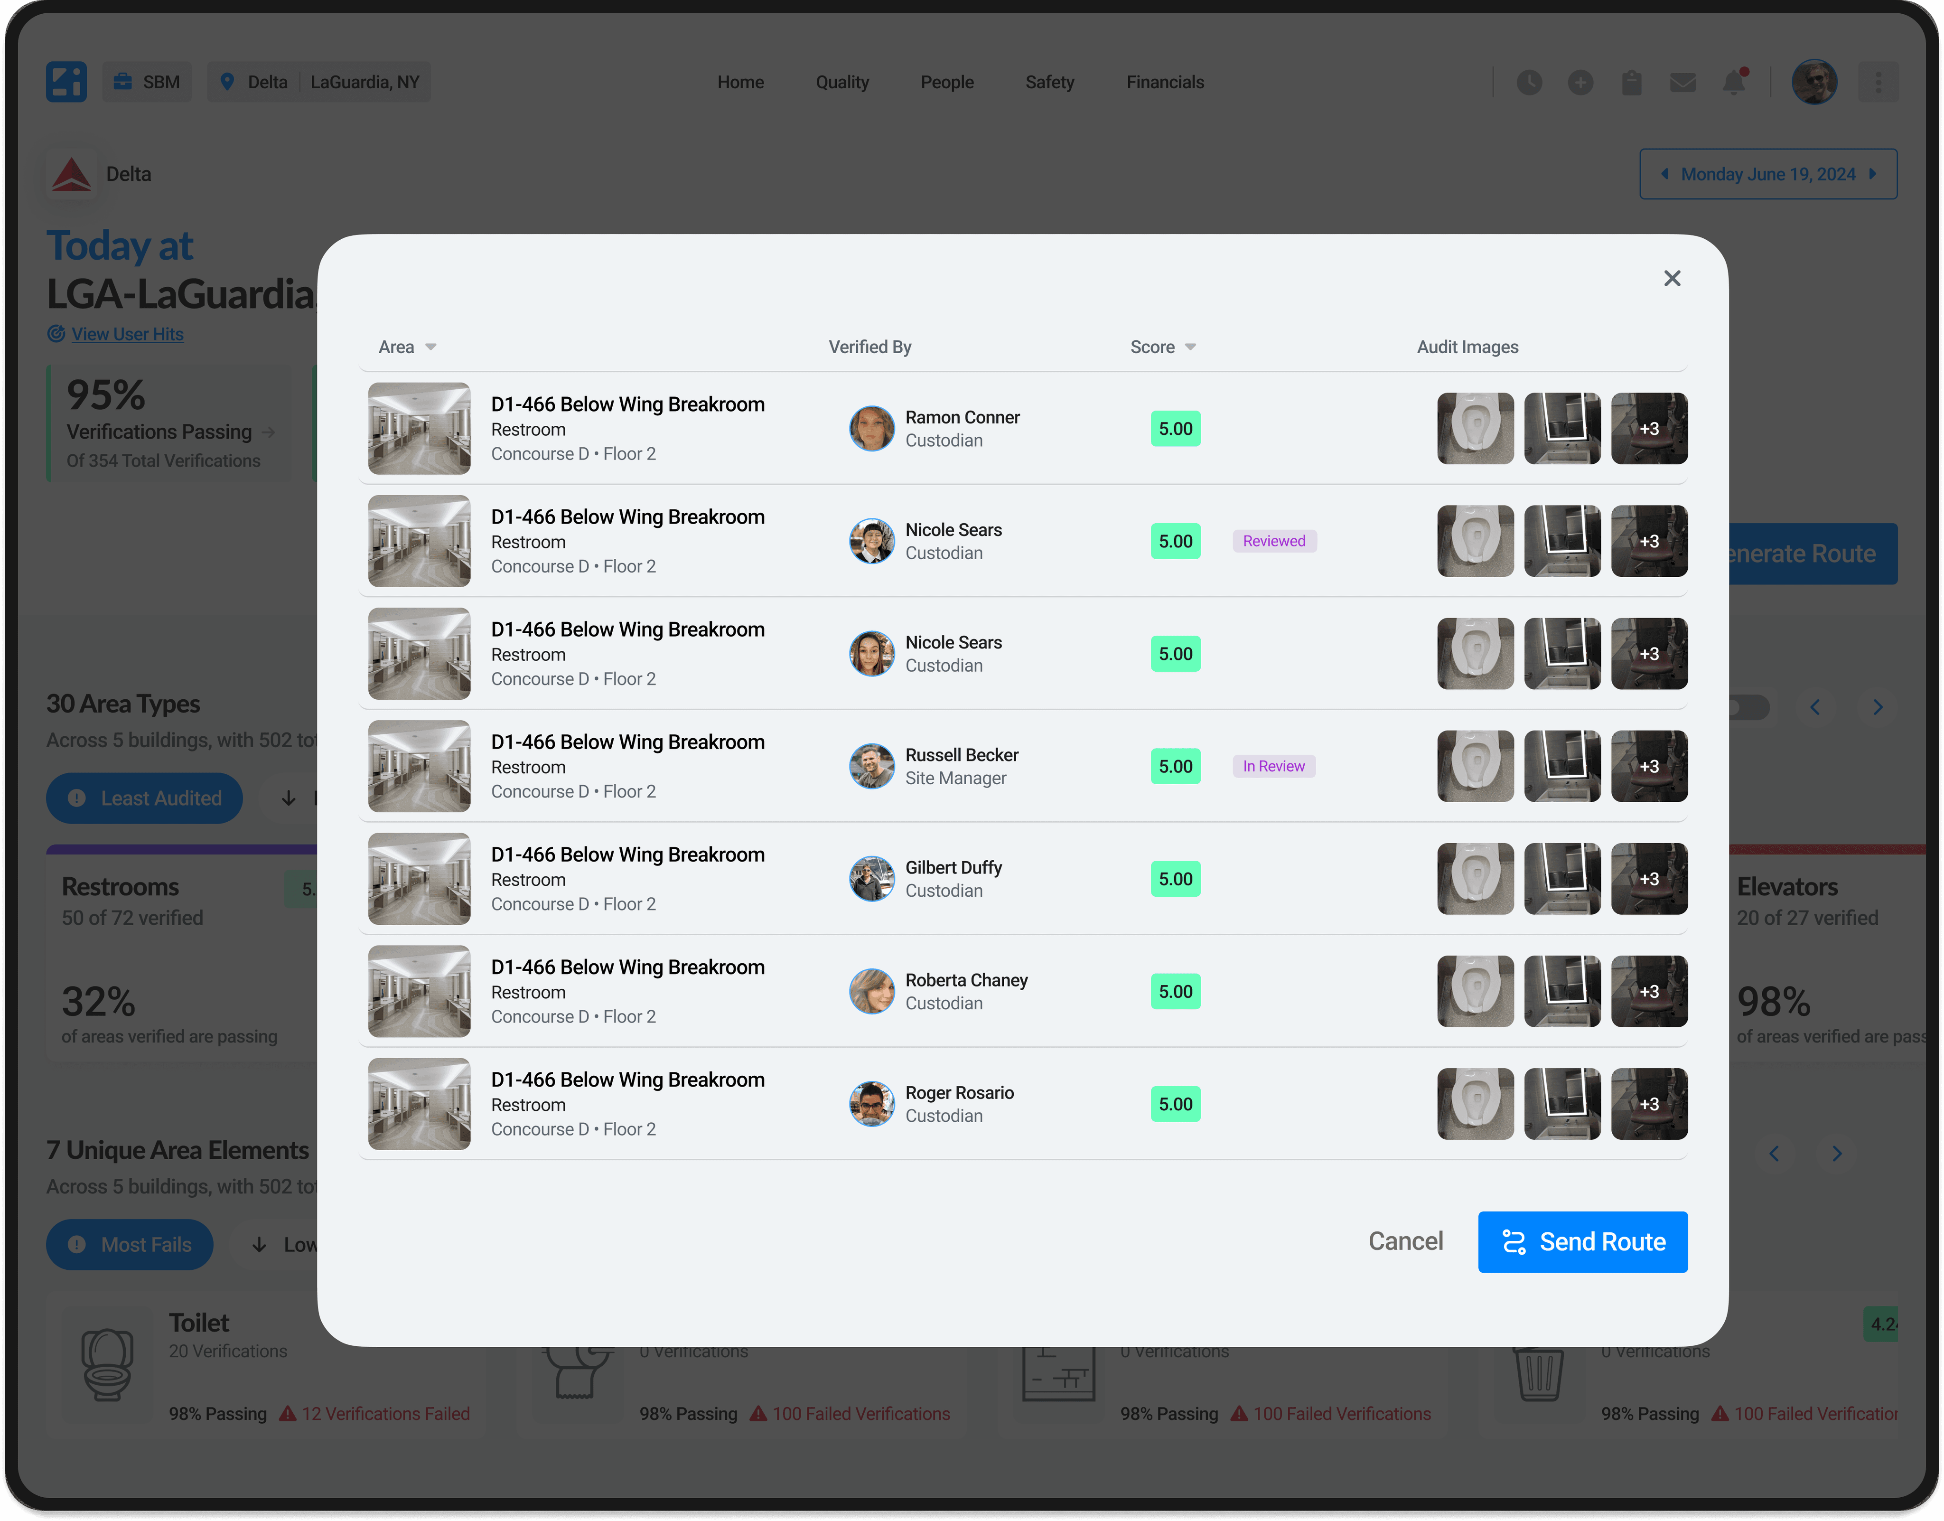1944x1521 pixels.
Task: Click the Delta airline logo icon
Action: (x=71, y=175)
